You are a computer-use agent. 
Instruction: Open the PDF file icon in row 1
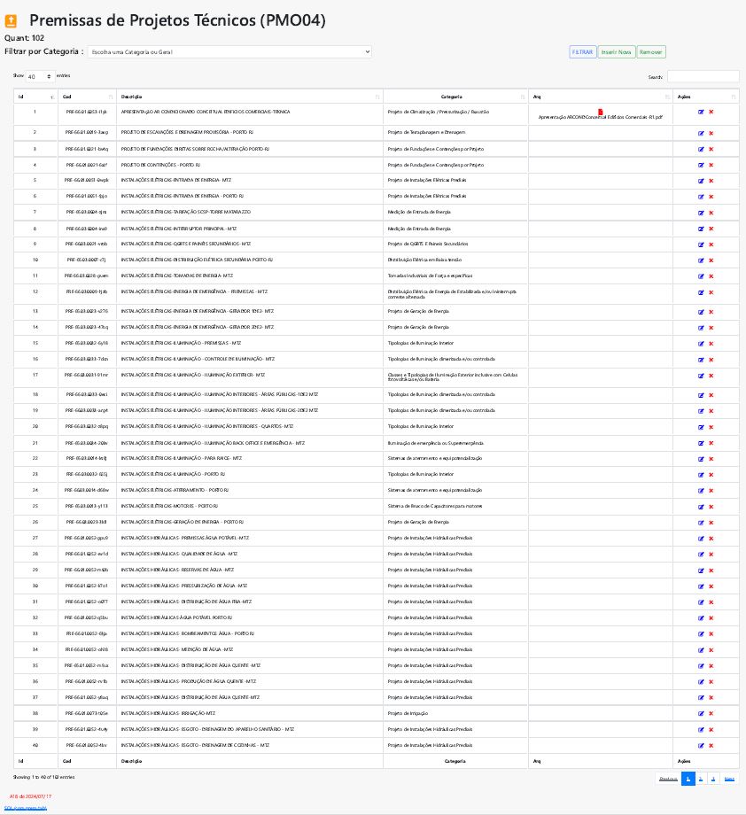tap(600, 111)
